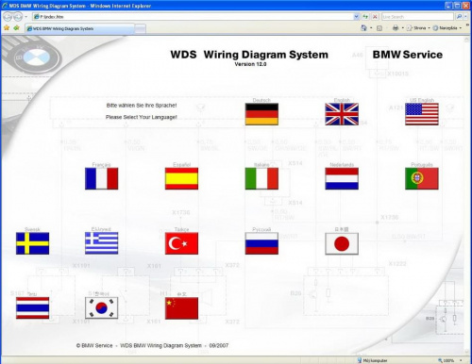Click the Live Search input field
Screen dimensions: 472x364
point(417,16)
